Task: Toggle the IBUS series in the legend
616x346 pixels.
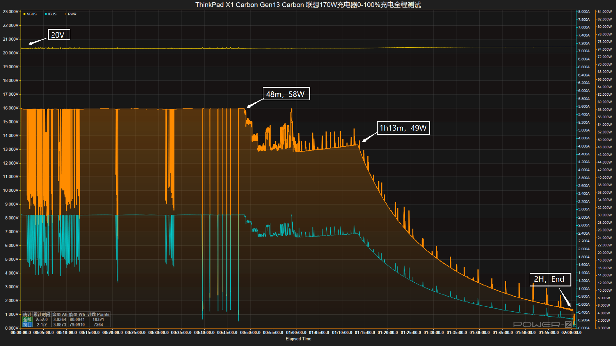Action: click(51, 14)
